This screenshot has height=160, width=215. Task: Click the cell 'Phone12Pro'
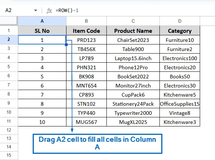point(133,67)
